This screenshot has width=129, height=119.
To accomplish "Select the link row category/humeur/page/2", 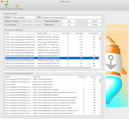I will 52,108.
